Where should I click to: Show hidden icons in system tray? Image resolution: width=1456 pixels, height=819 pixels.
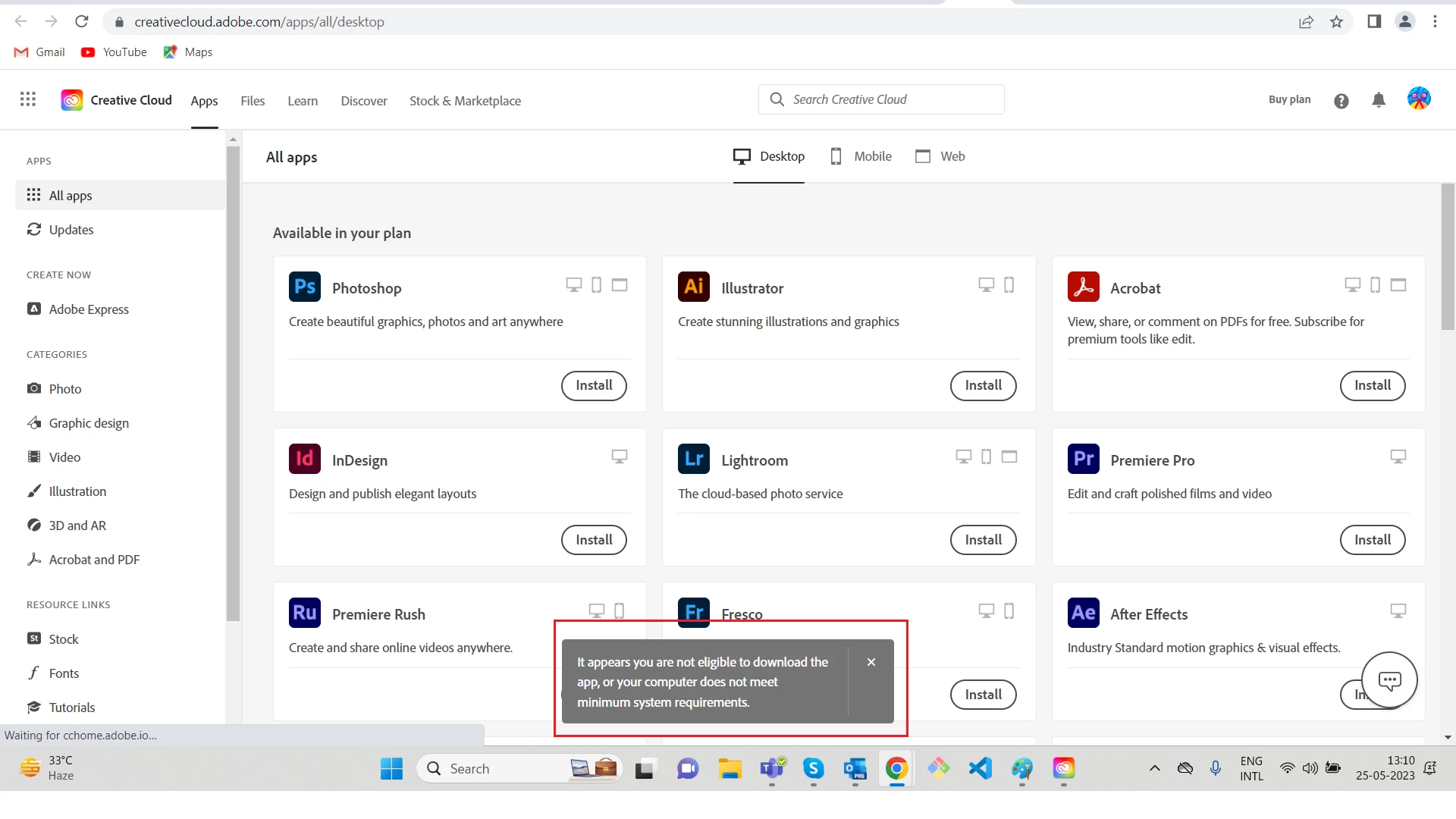pyautogui.click(x=1154, y=768)
